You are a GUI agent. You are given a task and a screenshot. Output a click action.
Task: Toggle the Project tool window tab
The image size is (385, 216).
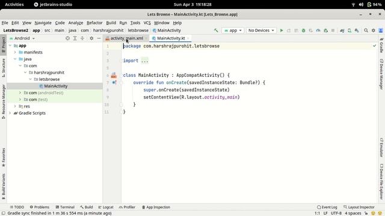(x=4, y=44)
